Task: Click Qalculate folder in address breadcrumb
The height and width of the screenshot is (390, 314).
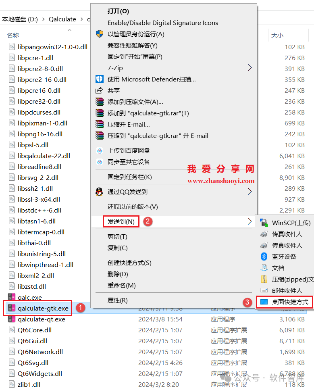Action: pyautogui.click(x=62, y=19)
